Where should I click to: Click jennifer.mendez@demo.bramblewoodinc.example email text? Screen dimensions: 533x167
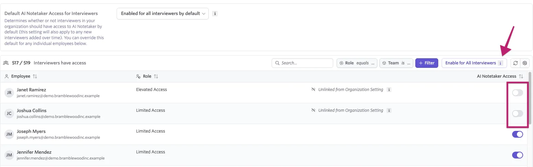61,158
